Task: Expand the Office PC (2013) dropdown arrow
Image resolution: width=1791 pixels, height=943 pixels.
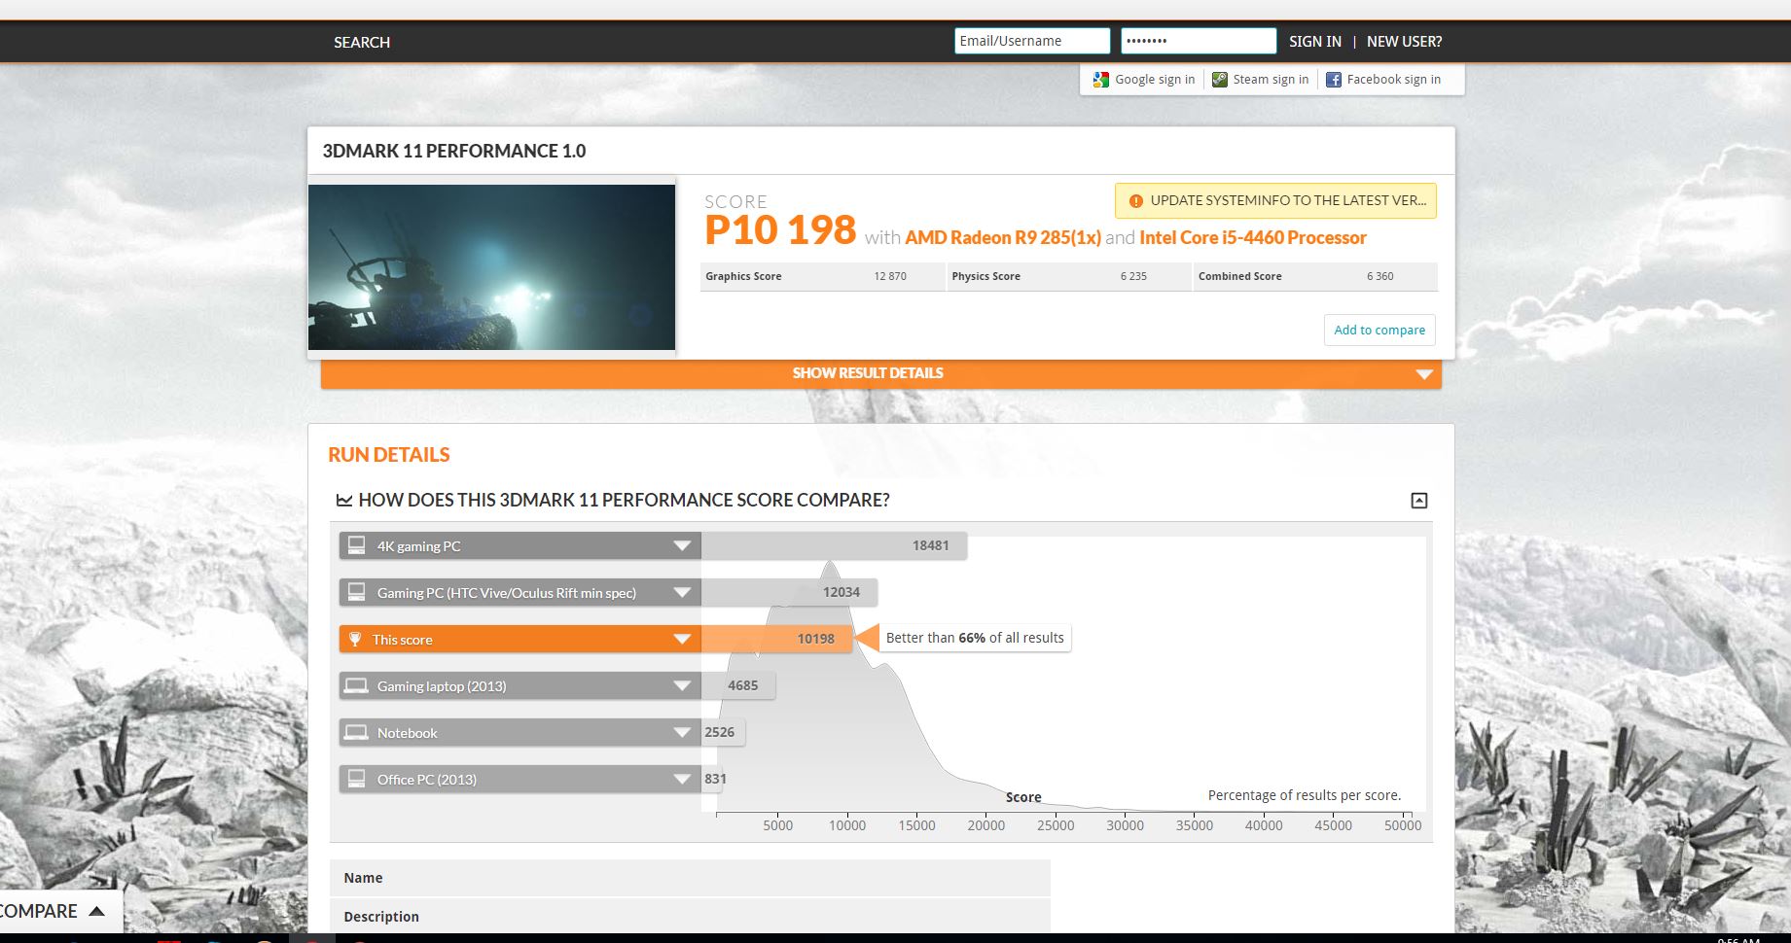Action: [x=682, y=780]
